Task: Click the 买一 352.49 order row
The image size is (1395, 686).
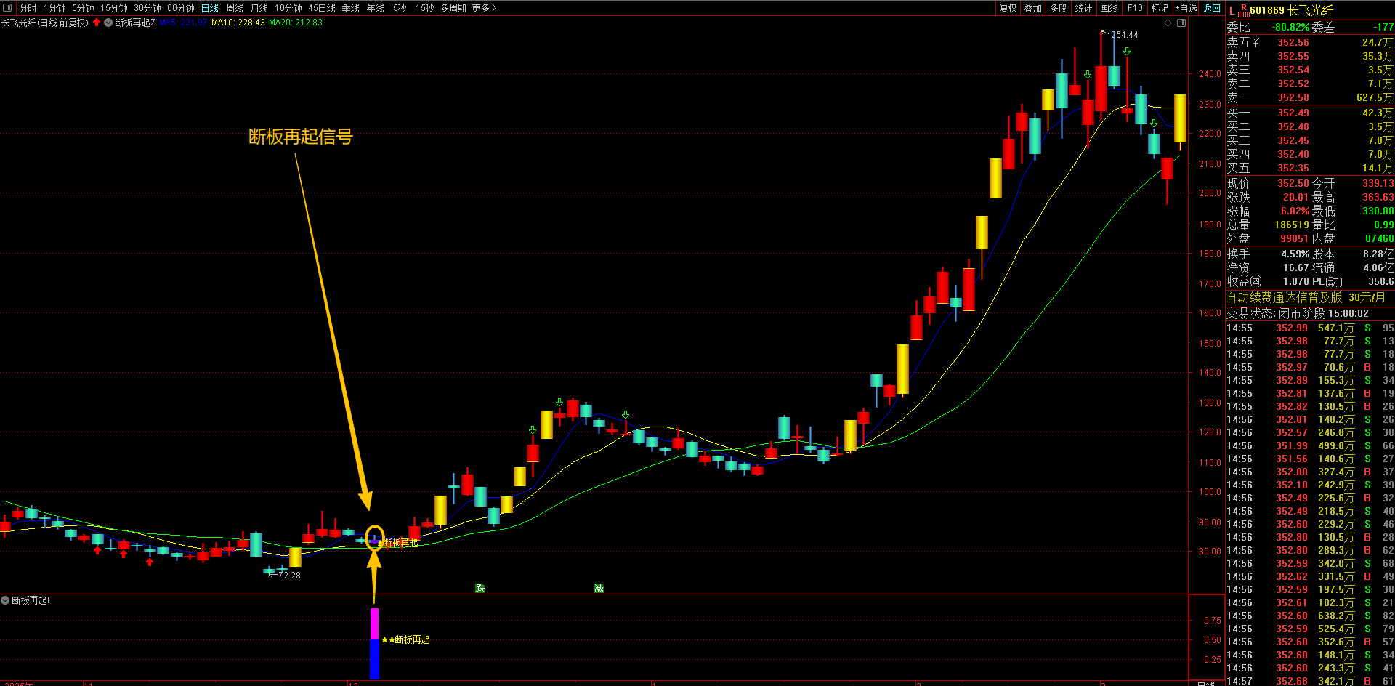Action: 1310,113
